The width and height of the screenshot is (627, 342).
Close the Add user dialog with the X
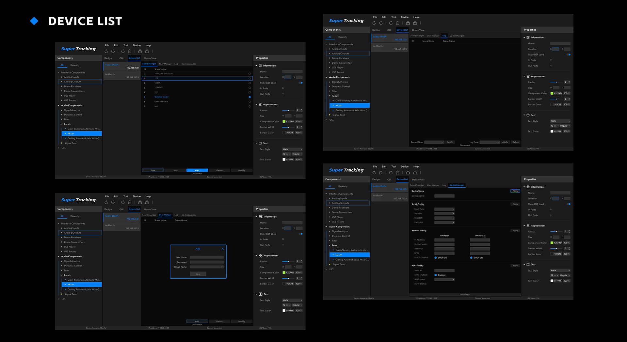pyautogui.click(x=223, y=249)
